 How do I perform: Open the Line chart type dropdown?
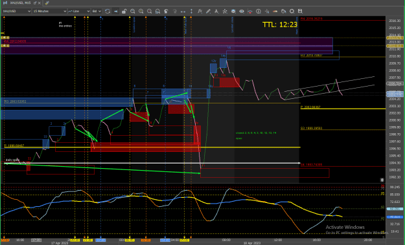pyautogui.click(x=79, y=11)
